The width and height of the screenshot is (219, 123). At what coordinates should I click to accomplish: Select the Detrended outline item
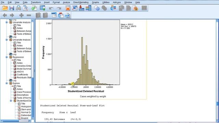pos(26,115)
